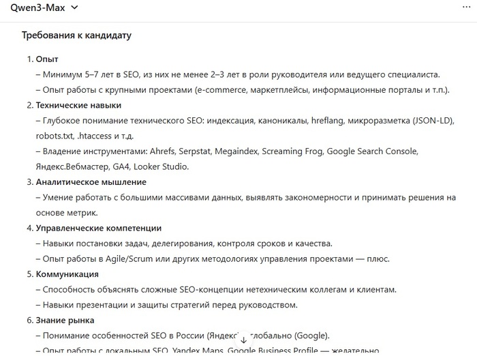Click the "Коммуникация" list heading

(67, 274)
